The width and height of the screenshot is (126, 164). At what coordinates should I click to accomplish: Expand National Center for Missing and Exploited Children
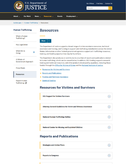coord(76,127)
